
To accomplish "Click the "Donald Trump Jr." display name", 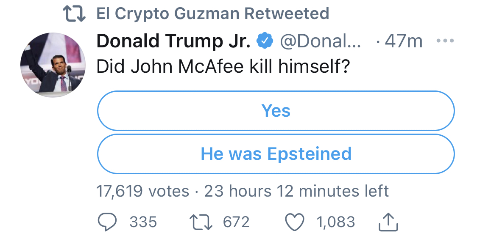I will 174,41.
